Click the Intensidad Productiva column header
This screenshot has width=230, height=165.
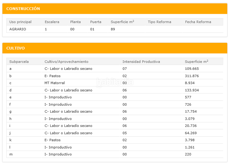141,62
